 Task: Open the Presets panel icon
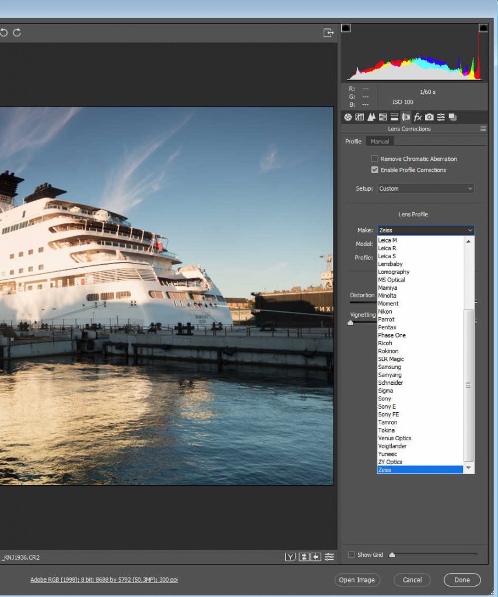(441, 117)
